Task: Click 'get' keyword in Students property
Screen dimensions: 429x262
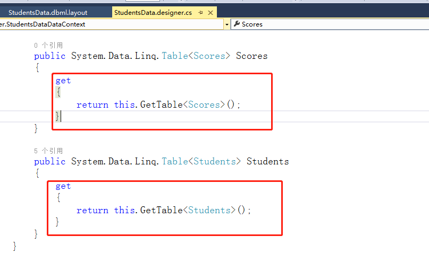Action: pos(63,186)
